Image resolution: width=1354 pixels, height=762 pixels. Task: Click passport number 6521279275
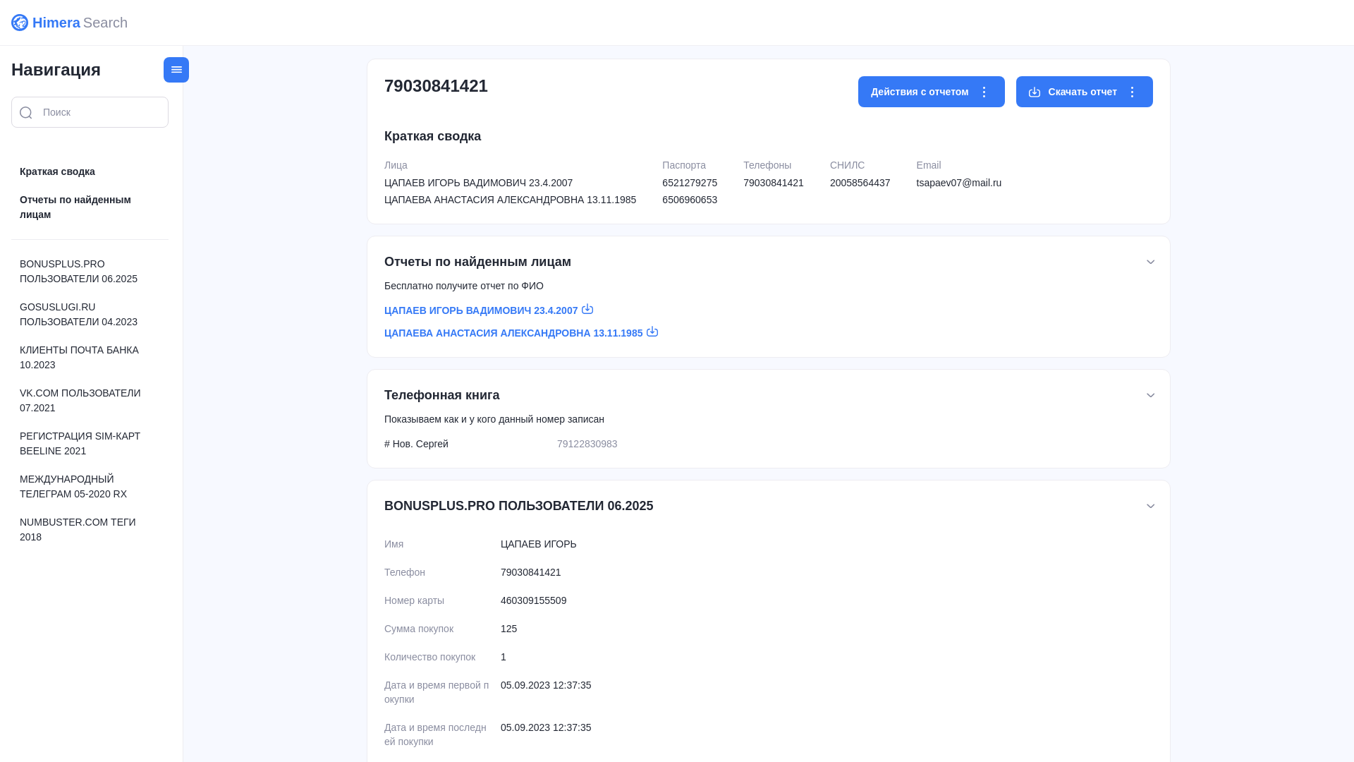(x=690, y=183)
